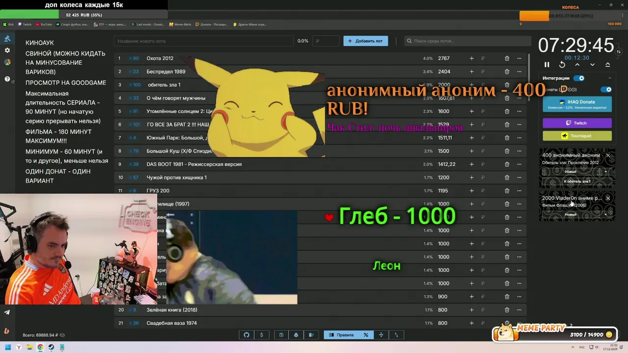Increase timer with the up arrow
628x353 pixels.
[577, 65]
